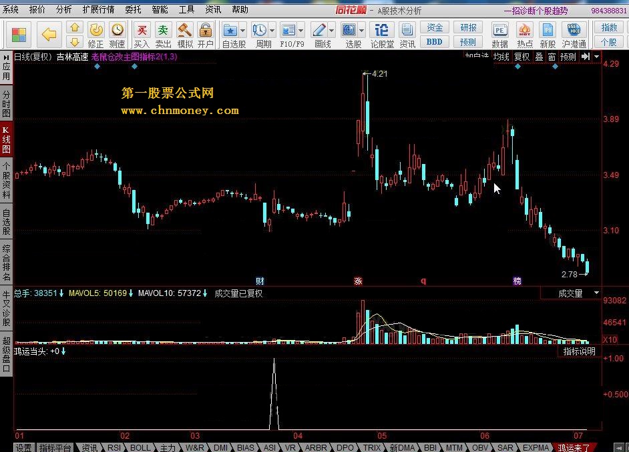This screenshot has width=629, height=452.
Task: Expand the 选股 dropdown arrow
Action: tap(361, 31)
